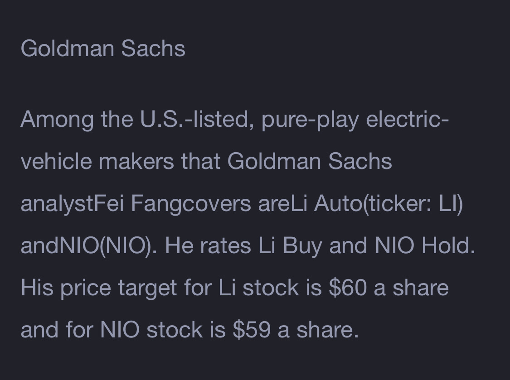Click the word Buy in rating sentence
The height and width of the screenshot is (380, 510).
[302, 246]
